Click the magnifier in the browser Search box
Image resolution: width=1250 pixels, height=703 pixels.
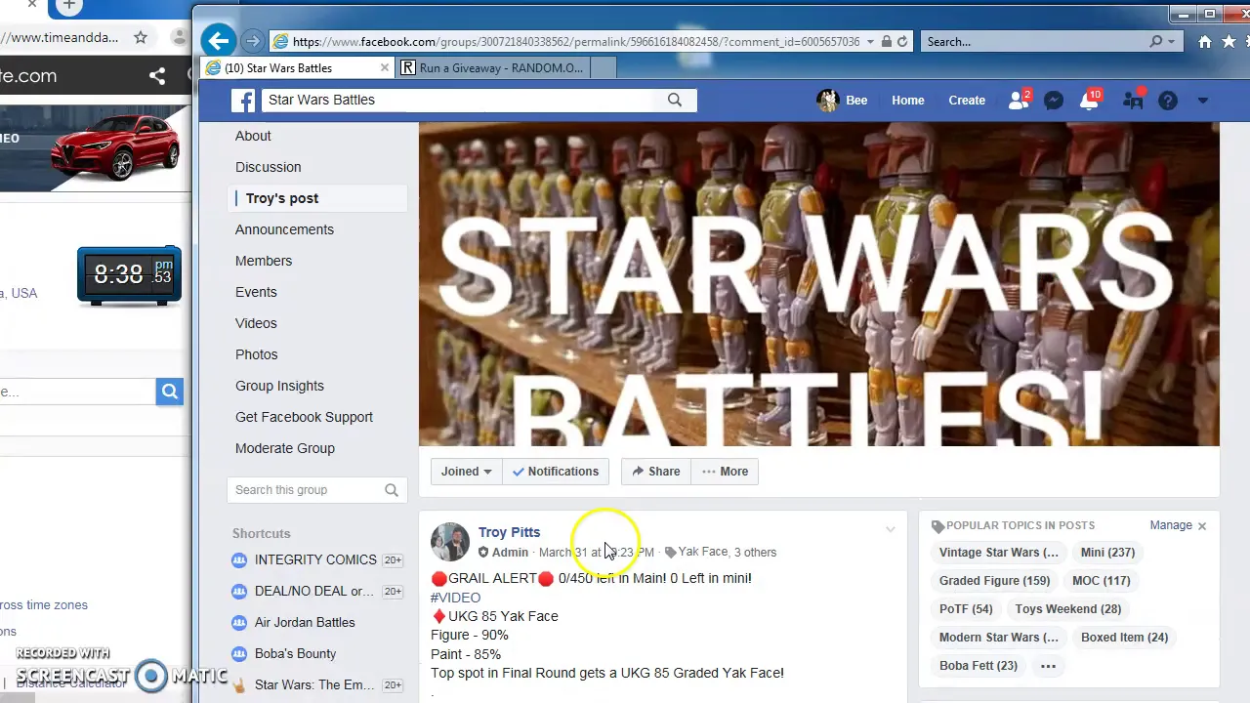[1156, 41]
